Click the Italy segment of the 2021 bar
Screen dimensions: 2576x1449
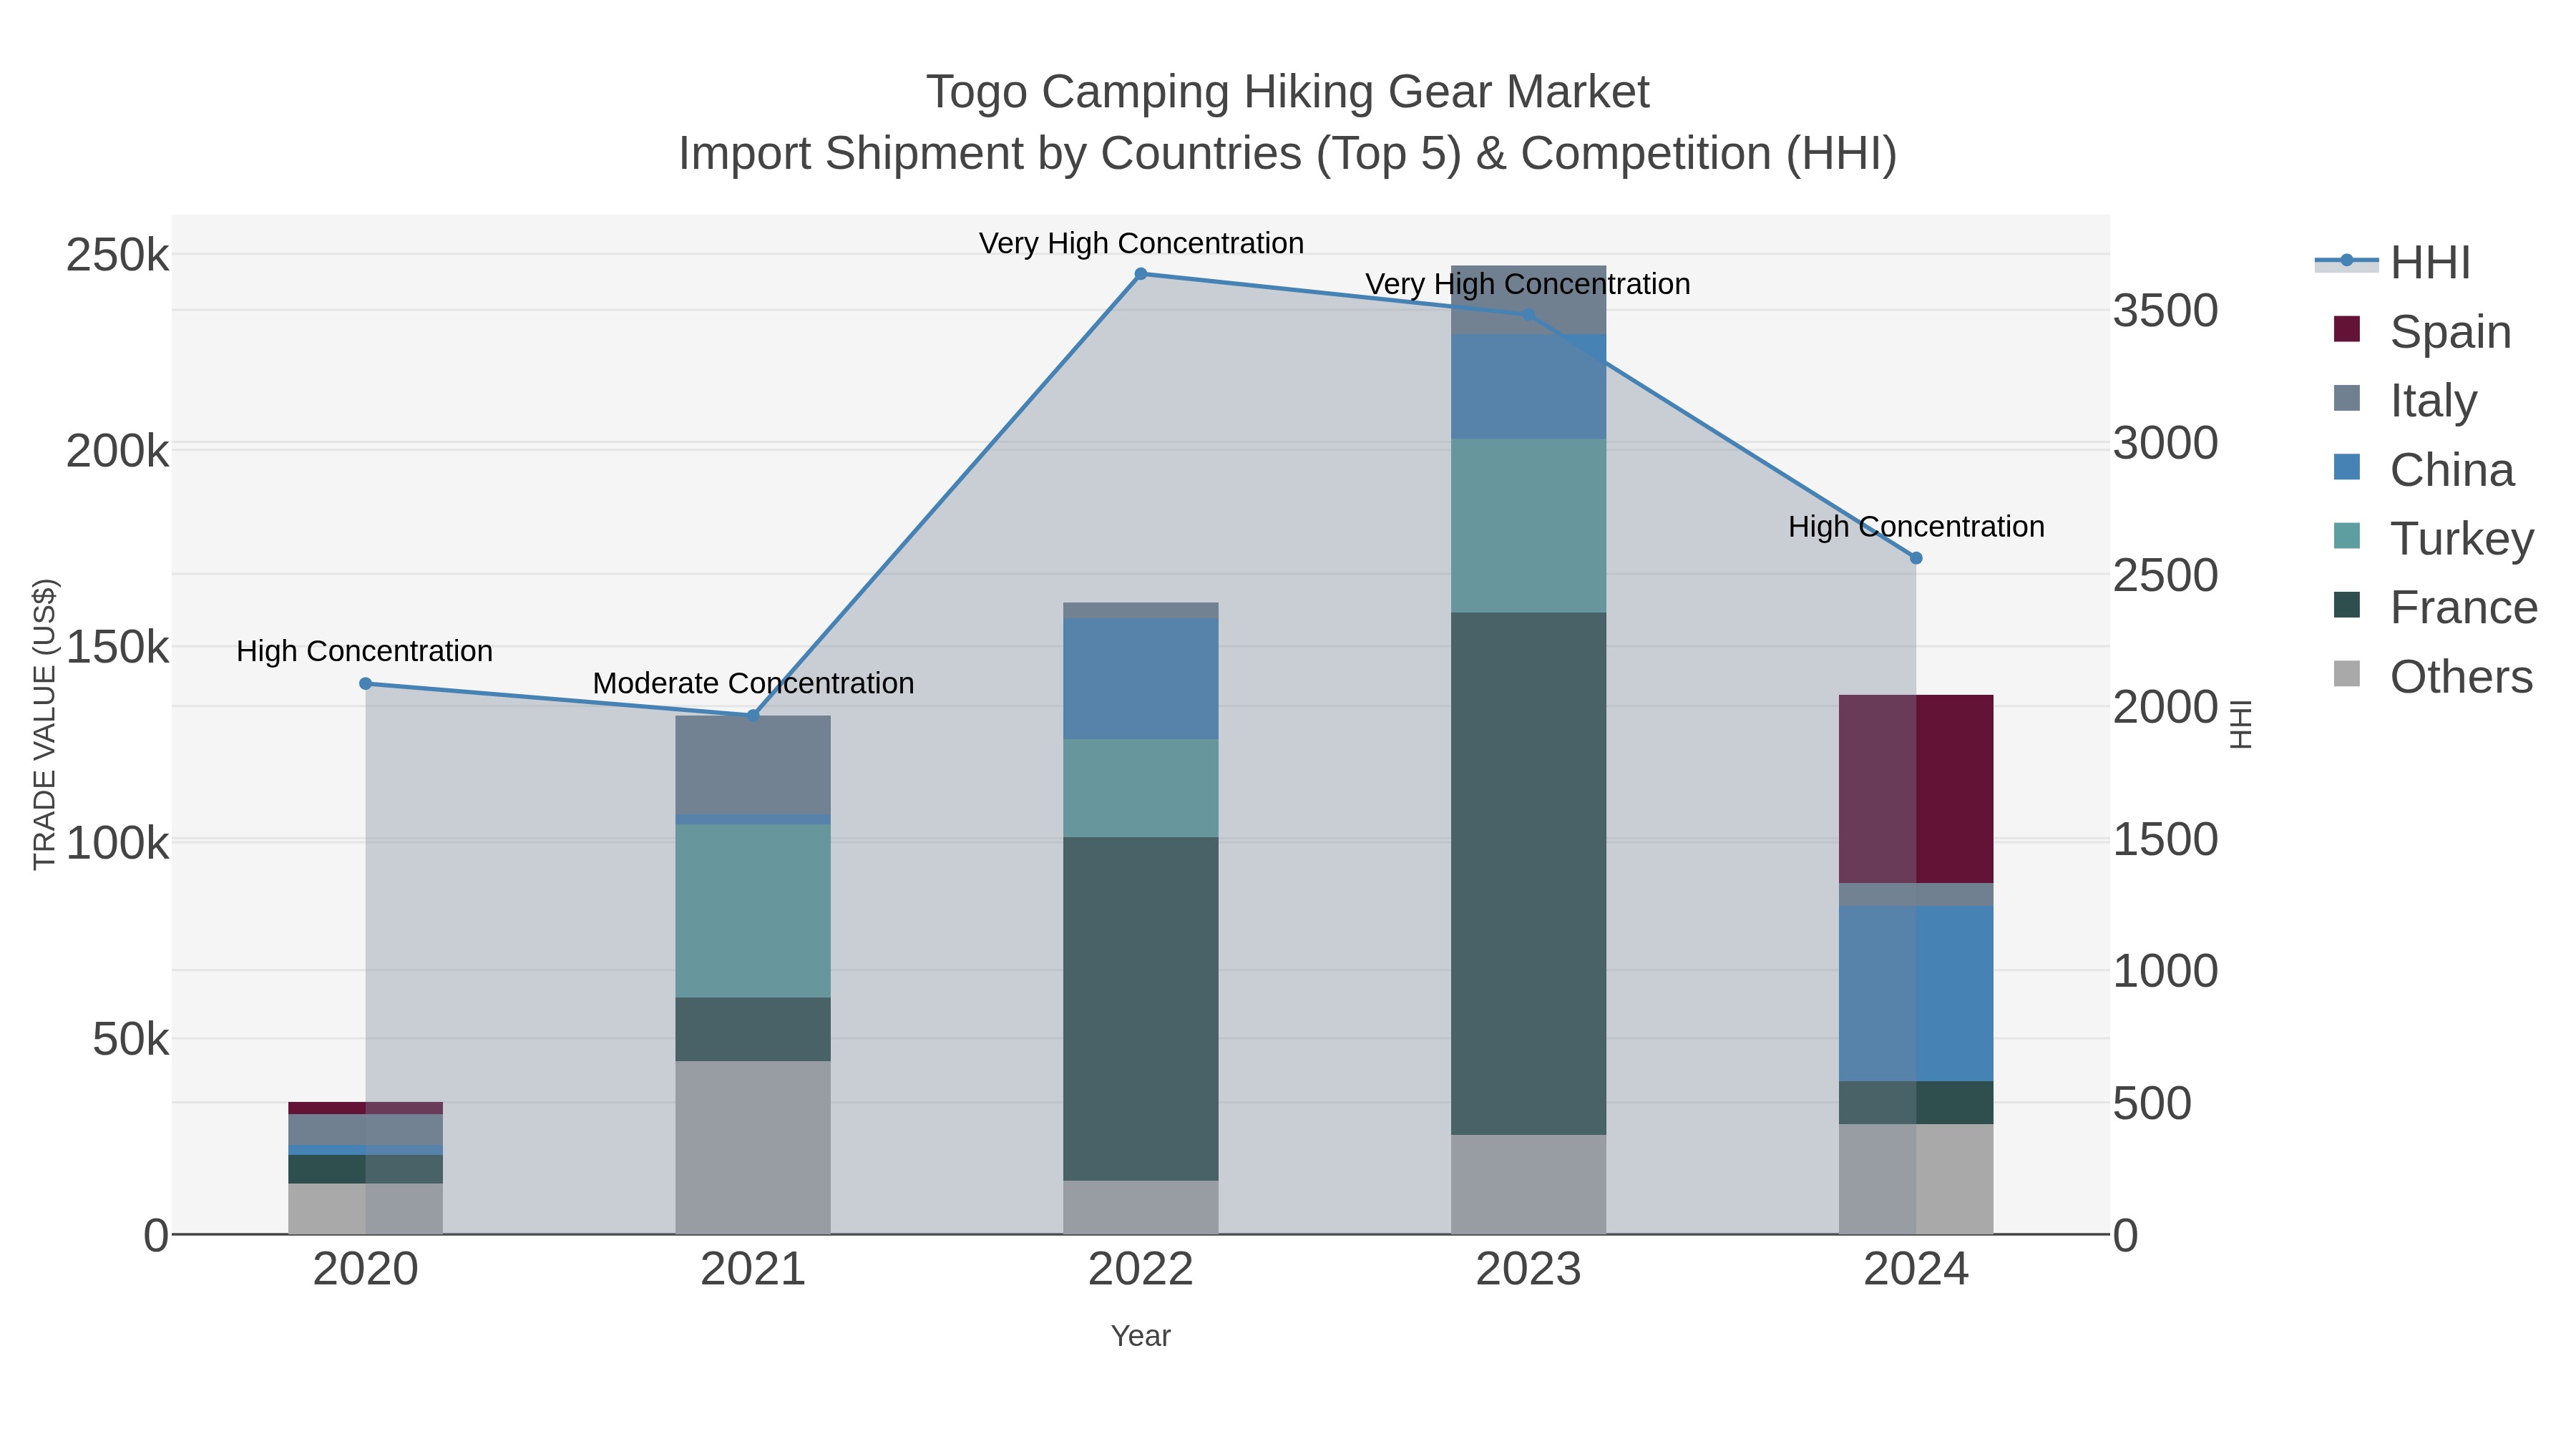[x=753, y=765]
